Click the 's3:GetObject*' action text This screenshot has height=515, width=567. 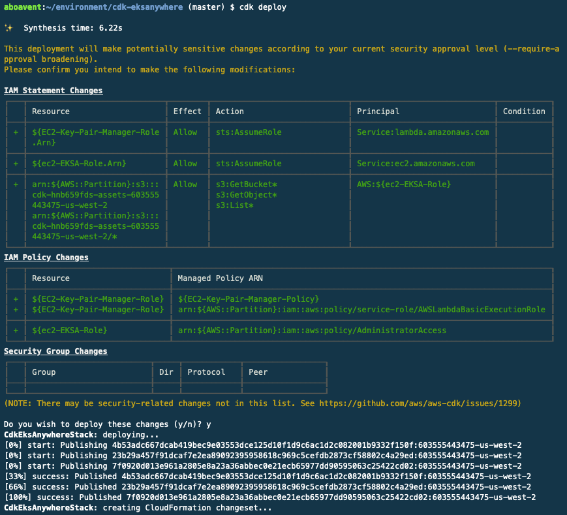pos(246,195)
